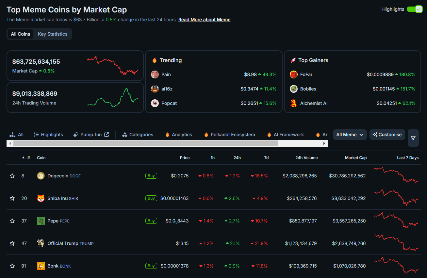Screen dimensions: 427x278
Task: Select the AI Framework category
Action: pyautogui.click(x=285, y=135)
